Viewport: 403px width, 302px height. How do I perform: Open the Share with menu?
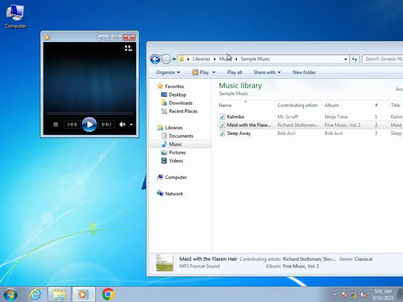pyautogui.click(x=267, y=72)
